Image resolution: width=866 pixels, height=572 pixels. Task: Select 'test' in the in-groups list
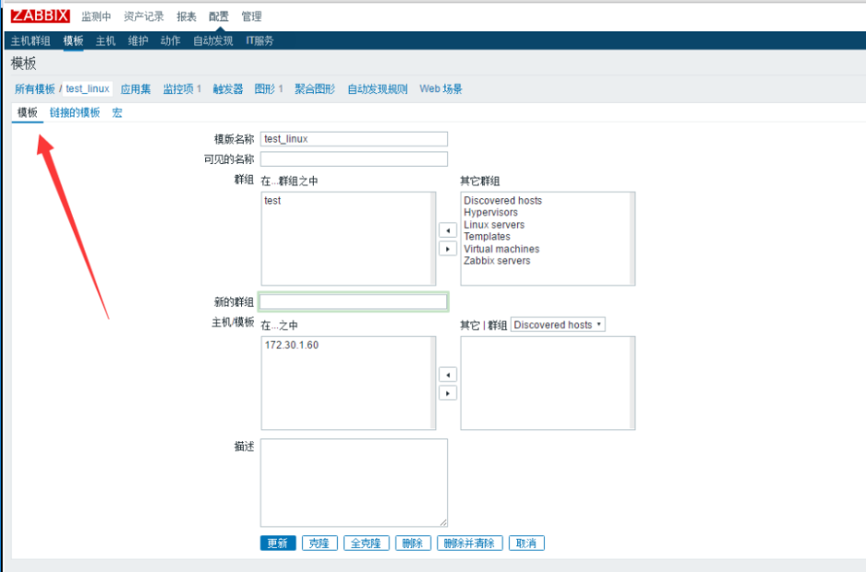(x=272, y=201)
